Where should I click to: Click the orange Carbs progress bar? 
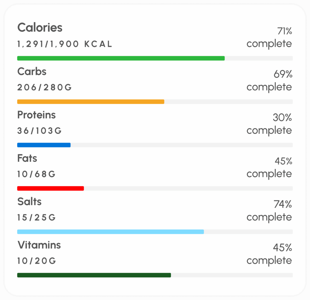(x=91, y=102)
